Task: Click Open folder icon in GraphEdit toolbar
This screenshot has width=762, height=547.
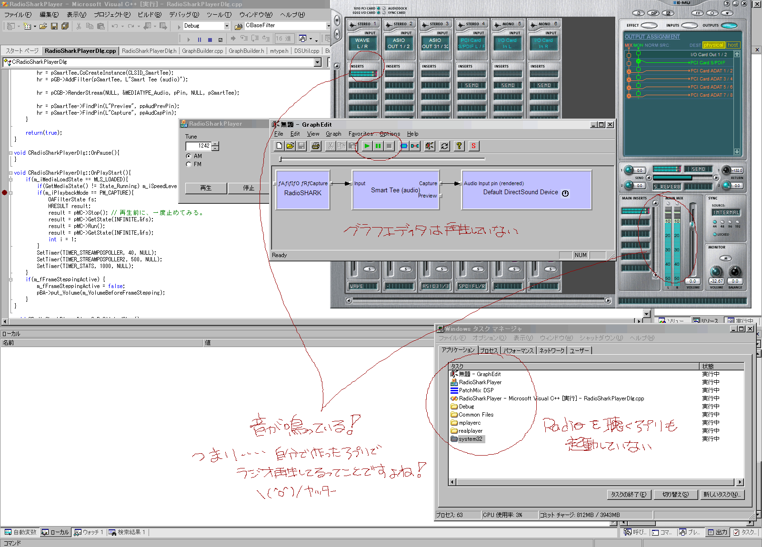Action: (290, 146)
